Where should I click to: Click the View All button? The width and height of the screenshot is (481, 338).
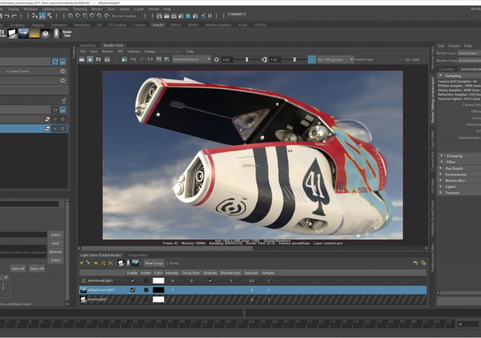click(x=18, y=269)
